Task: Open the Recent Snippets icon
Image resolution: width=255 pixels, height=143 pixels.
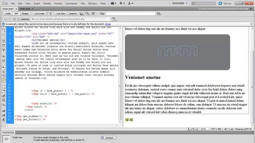Action: click(x=4, y=100)
